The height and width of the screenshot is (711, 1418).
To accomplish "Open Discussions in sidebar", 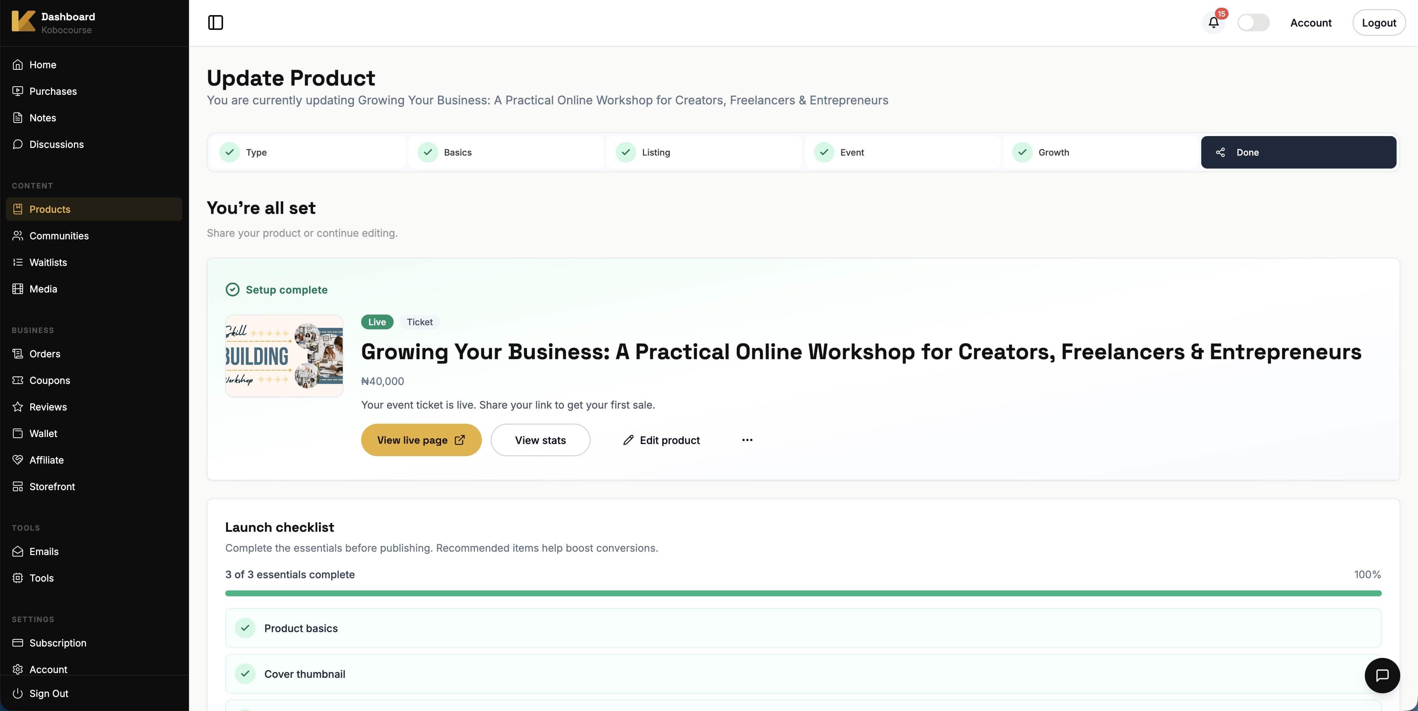I will pyautogui.click(x=94, y=144).
